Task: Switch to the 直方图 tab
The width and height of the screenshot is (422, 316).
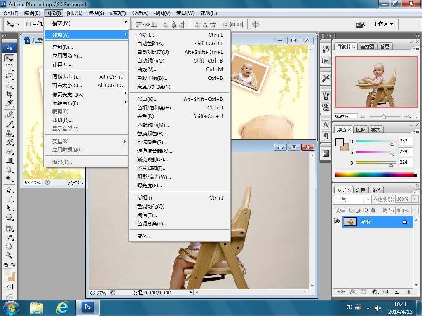Action: pyautogui.click(x=367, y=46)
